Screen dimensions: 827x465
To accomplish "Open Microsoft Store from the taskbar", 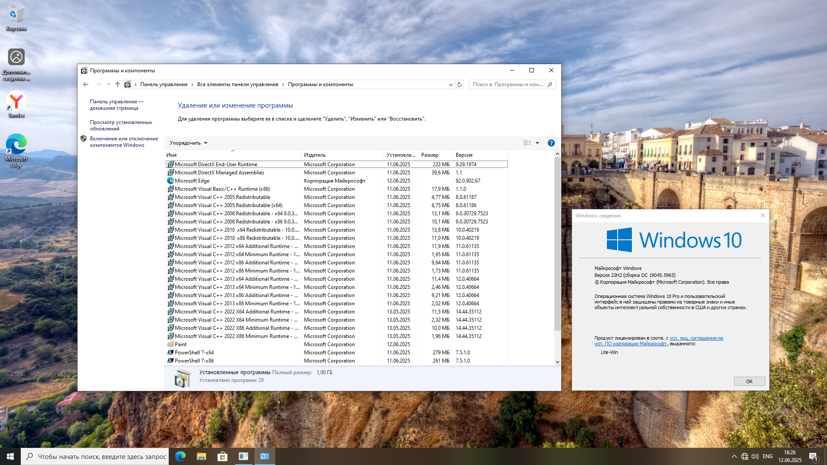I will click(x=222, y=456).
